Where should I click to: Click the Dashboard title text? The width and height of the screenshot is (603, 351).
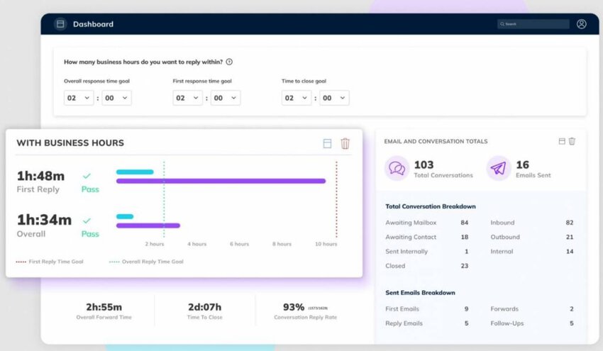(93, 24)
